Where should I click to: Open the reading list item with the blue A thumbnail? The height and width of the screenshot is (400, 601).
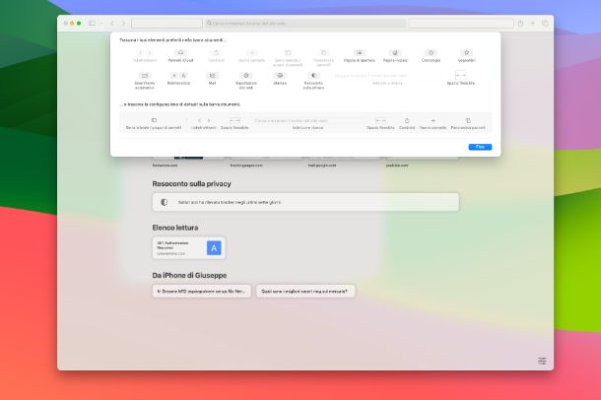[188, 248]
